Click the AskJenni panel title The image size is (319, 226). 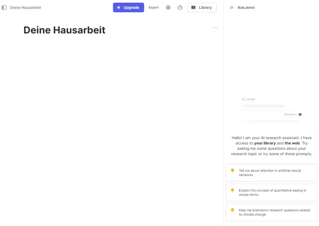pyautogui.click(x=246, y=7)
